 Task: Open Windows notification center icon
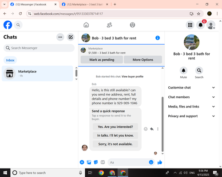point(215,173)
